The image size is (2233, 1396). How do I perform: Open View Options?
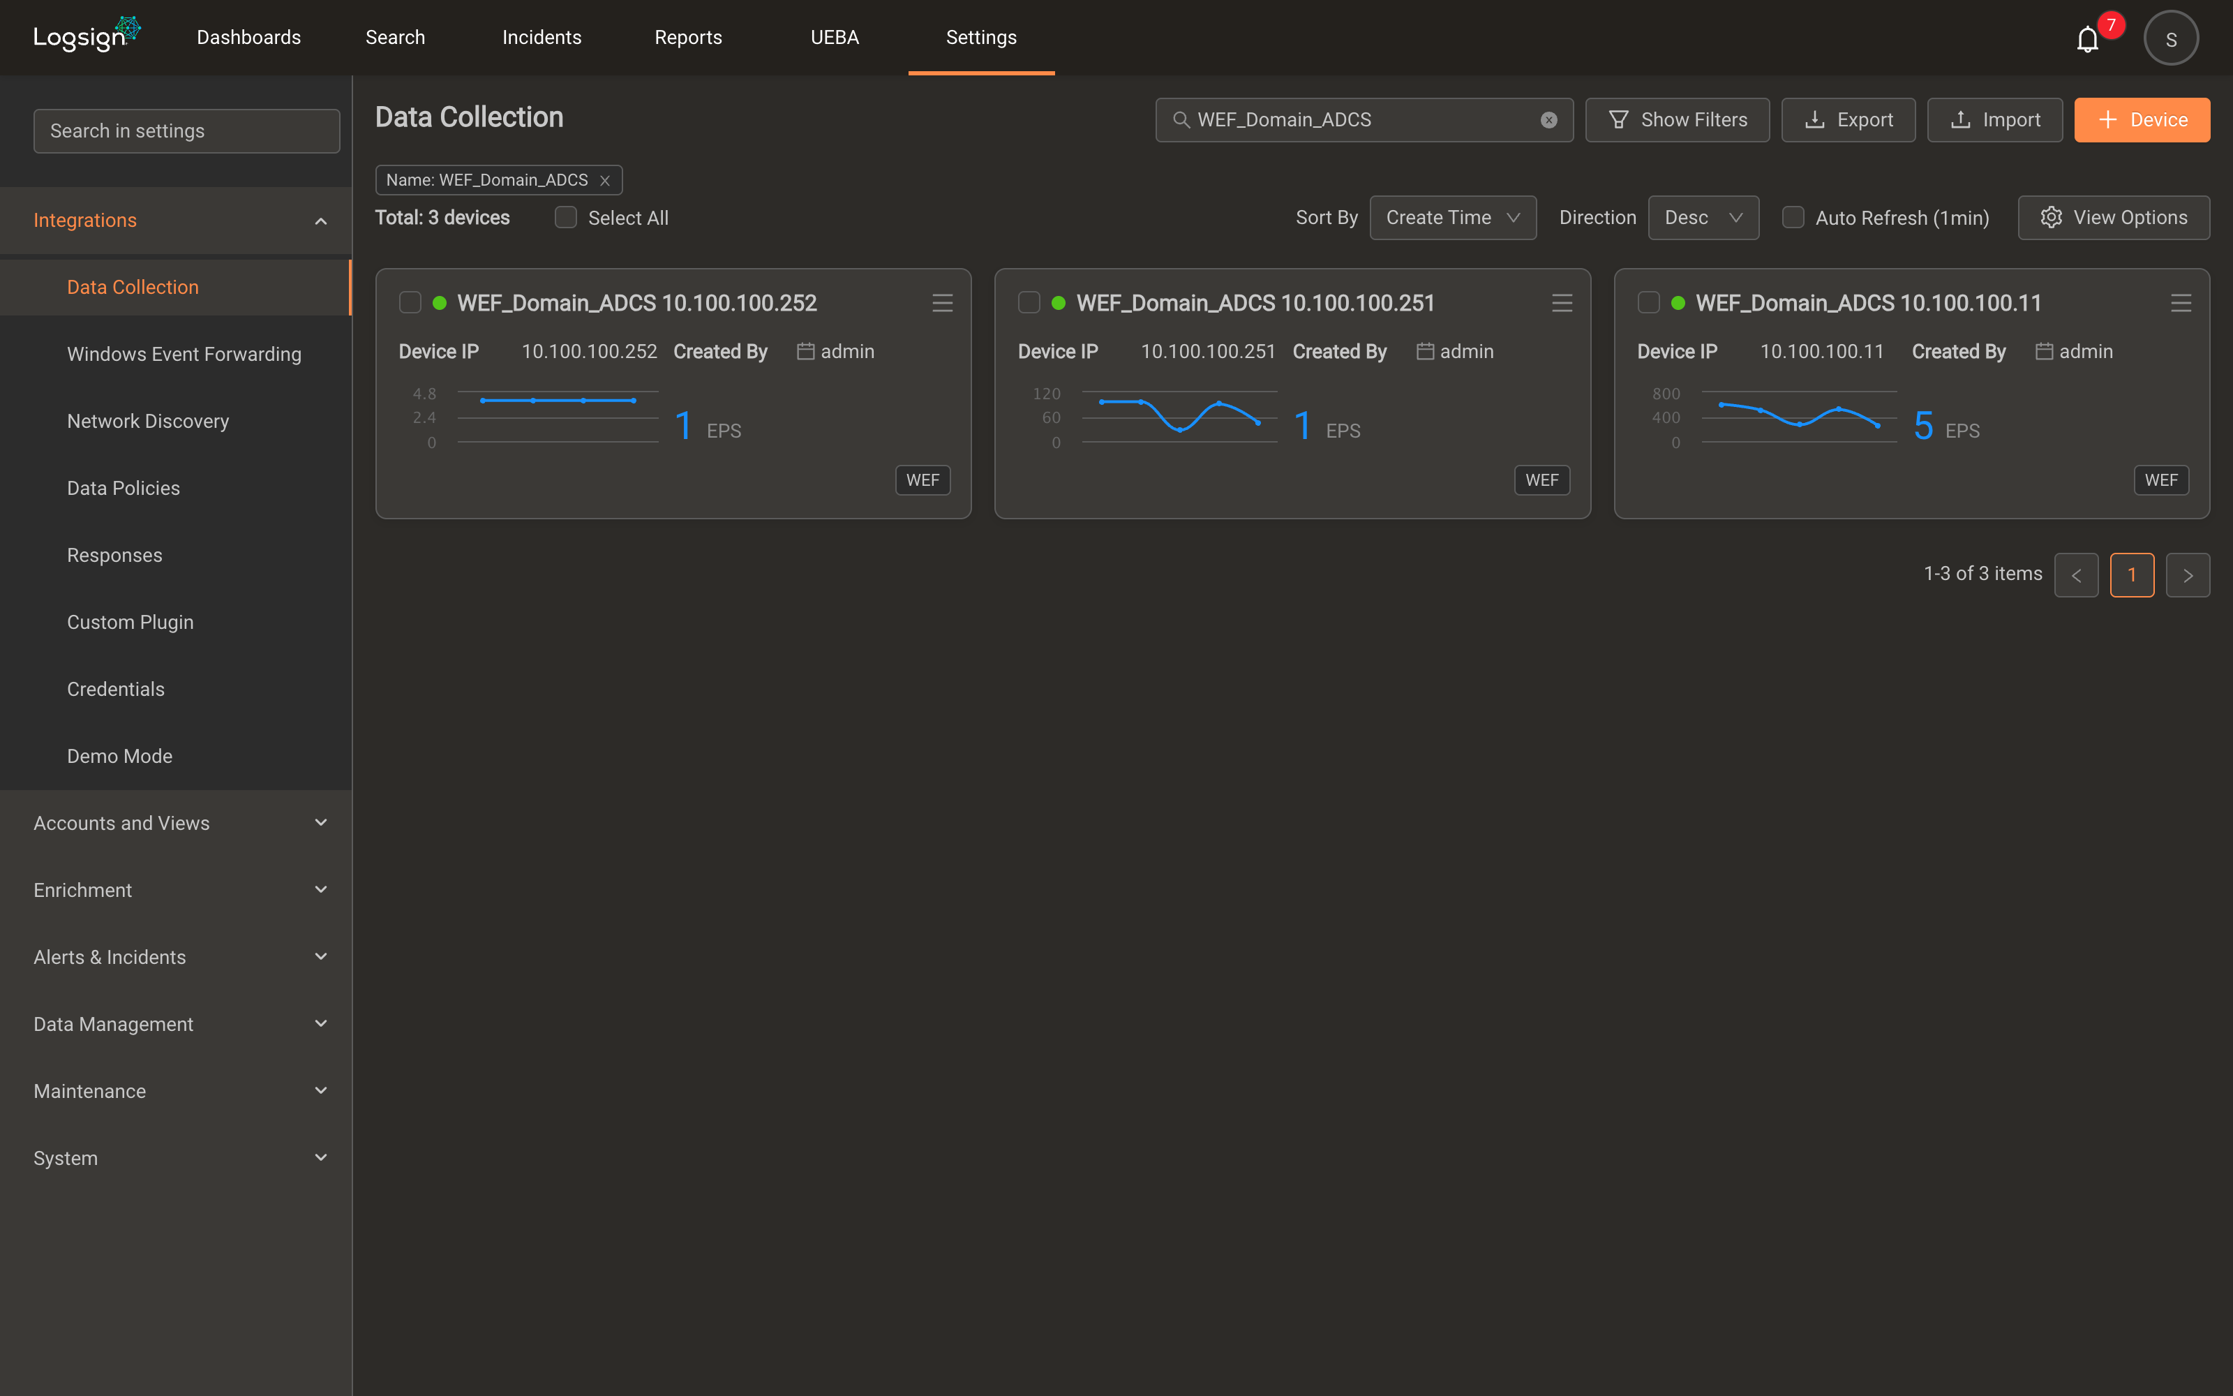[2113, 218]
